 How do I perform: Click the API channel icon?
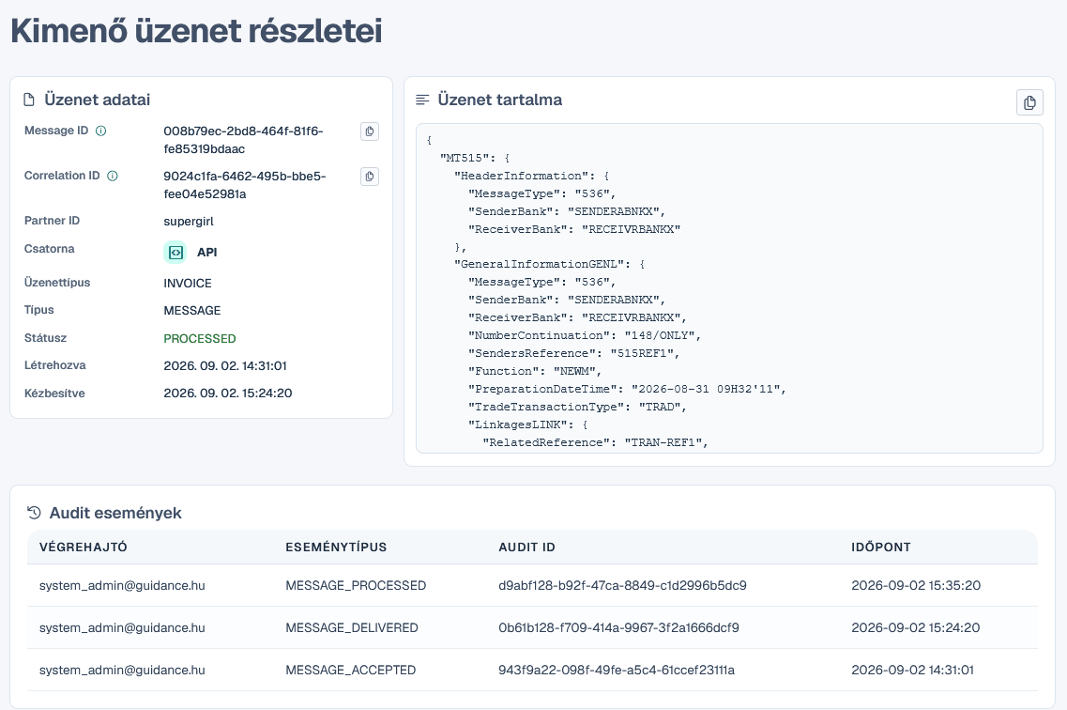click(x=175, y=252)
